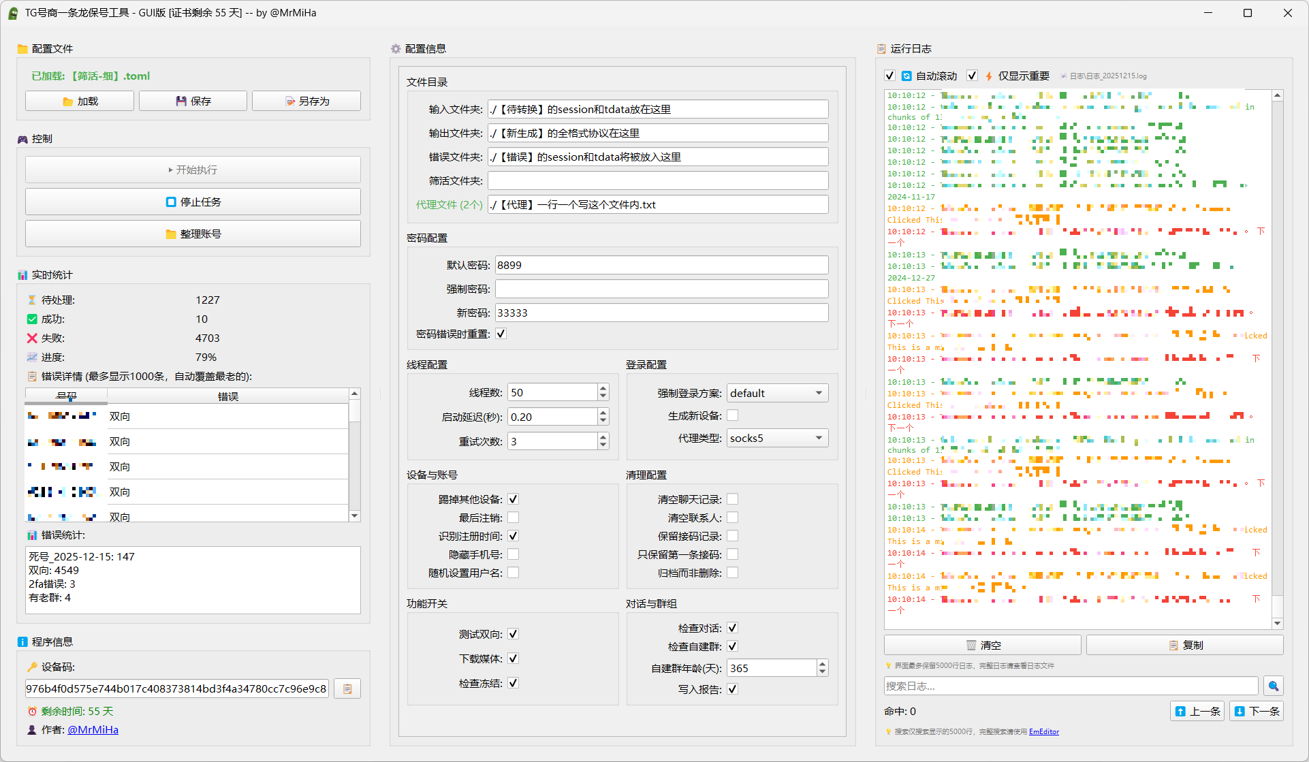Viewport: 1309px width, 762px height.
Task: Click the save config floppy button
Action: click(x=193, y=101)
